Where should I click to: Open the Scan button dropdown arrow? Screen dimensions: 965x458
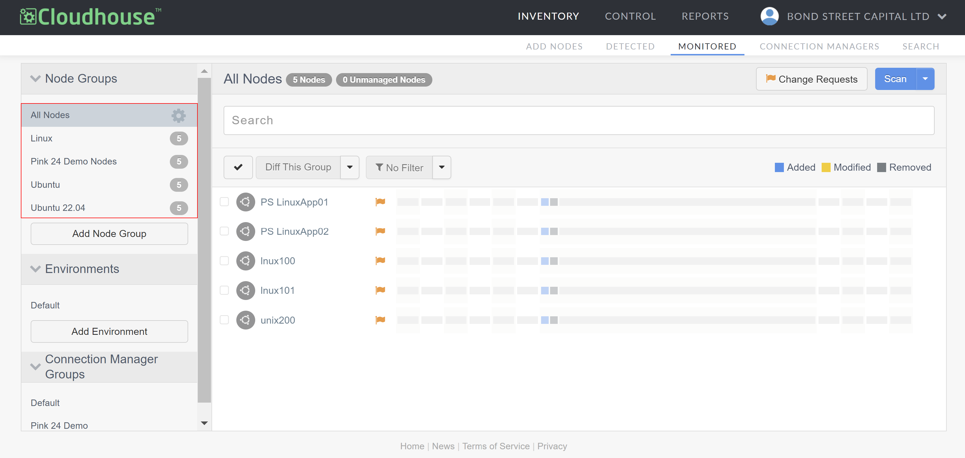[925, 79]
